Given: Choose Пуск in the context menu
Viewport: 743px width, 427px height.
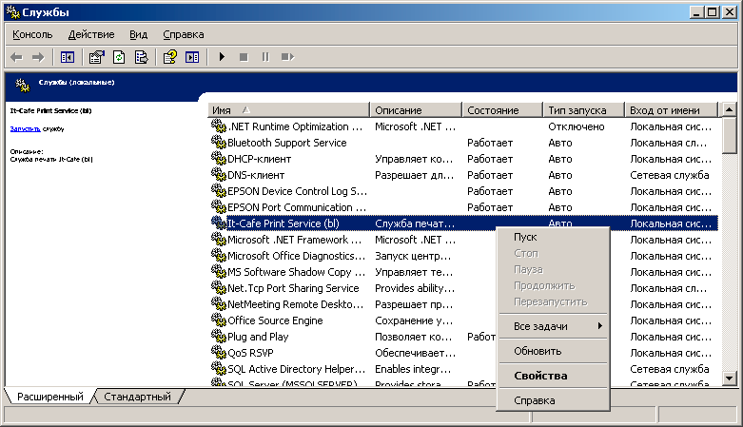Looking at the screenshot, I should tap(525, 238).
